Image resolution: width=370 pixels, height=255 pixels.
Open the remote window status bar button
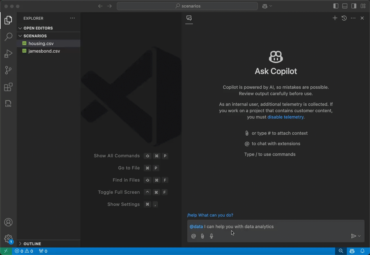tap(6, 251)
